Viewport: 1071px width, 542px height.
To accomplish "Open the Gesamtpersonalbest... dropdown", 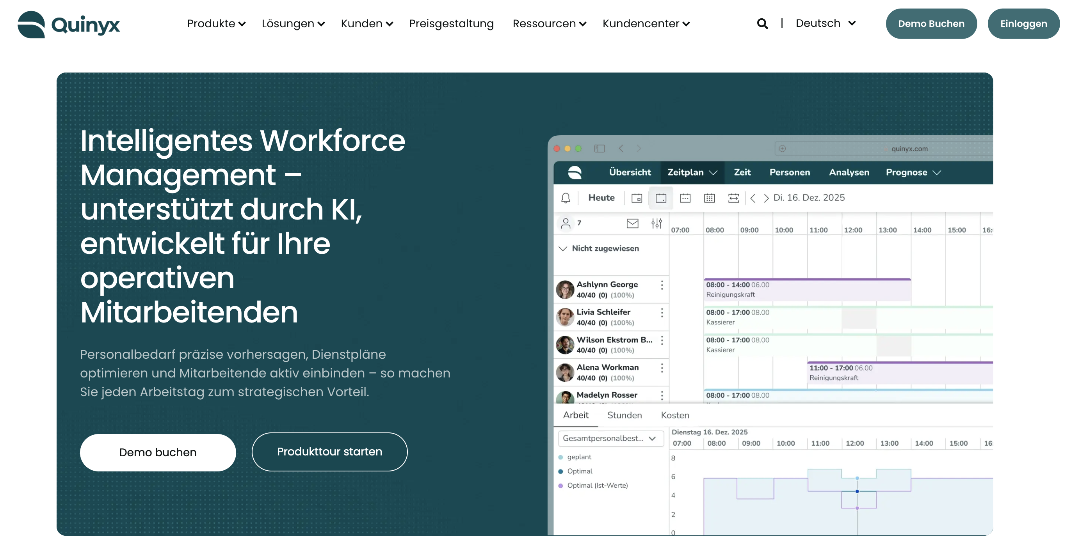I will (x=610, y=438).
